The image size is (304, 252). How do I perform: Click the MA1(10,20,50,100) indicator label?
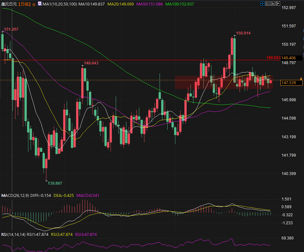click(60, 4)
